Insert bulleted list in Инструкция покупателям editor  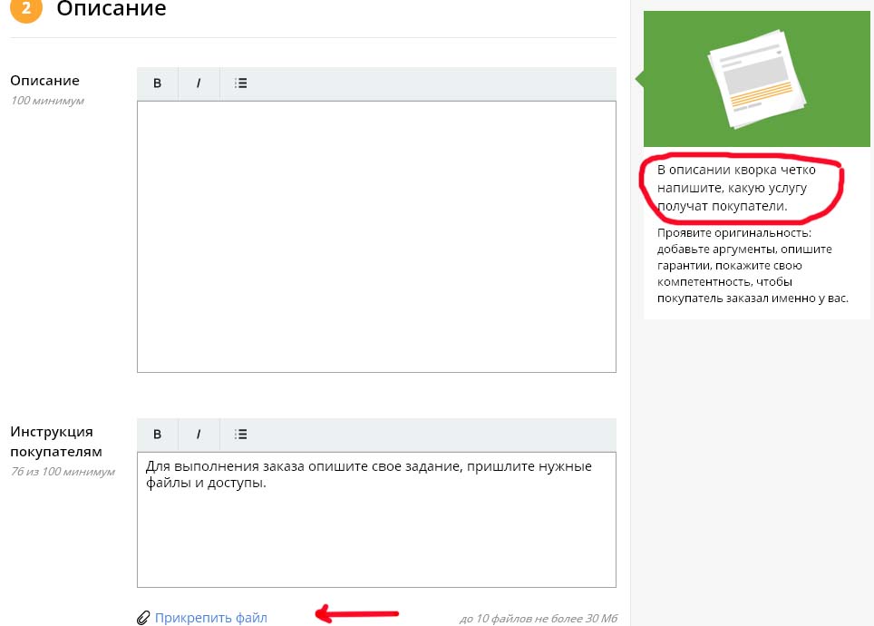pos(240,434)
